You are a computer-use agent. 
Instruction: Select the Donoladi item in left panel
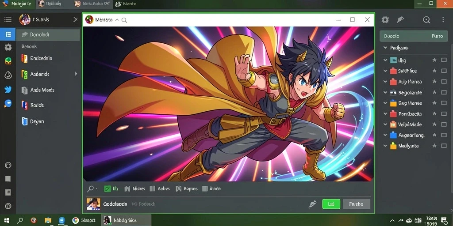point(48,34)
